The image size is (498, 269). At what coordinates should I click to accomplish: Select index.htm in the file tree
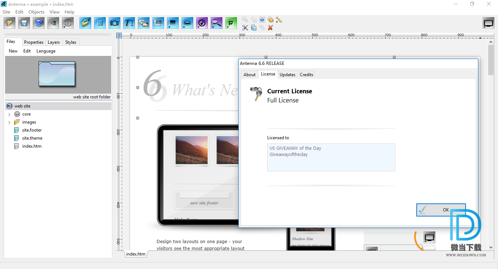click(x=32, y=146)
